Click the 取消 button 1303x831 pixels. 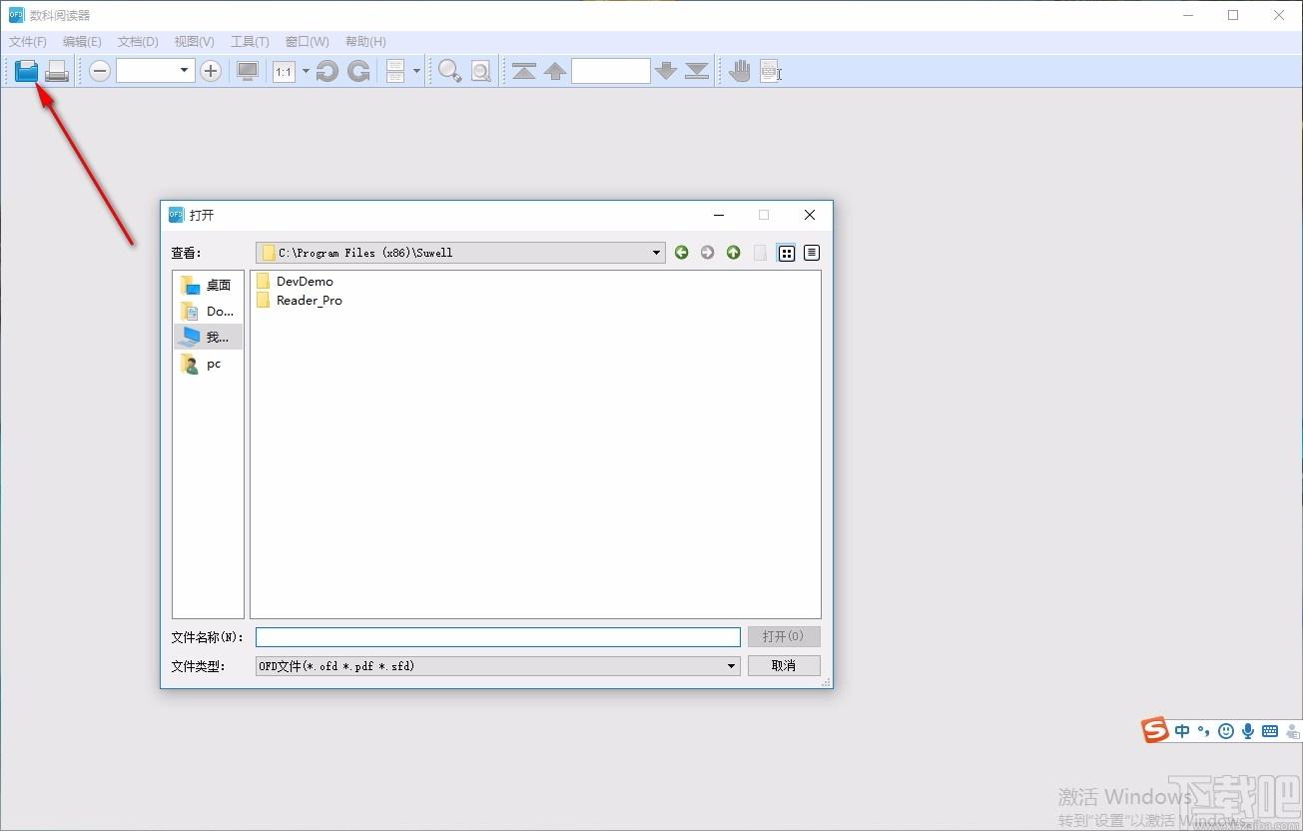pyautogui.click(x=784, y=665)
